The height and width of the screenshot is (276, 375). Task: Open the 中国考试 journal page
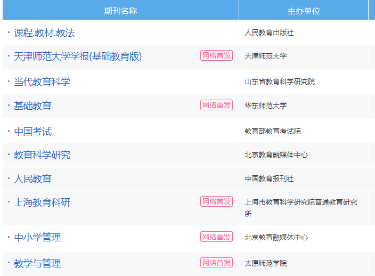[x=32, y=132]
